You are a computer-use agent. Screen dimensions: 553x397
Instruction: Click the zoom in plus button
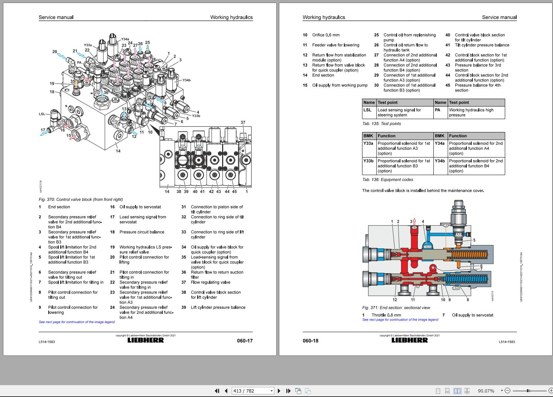click(x=550, y=391)
